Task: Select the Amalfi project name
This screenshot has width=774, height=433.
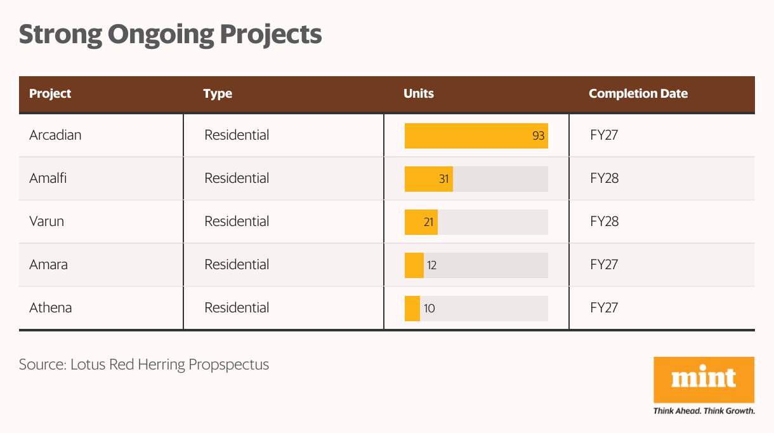Action: click(x=48, y=178)
